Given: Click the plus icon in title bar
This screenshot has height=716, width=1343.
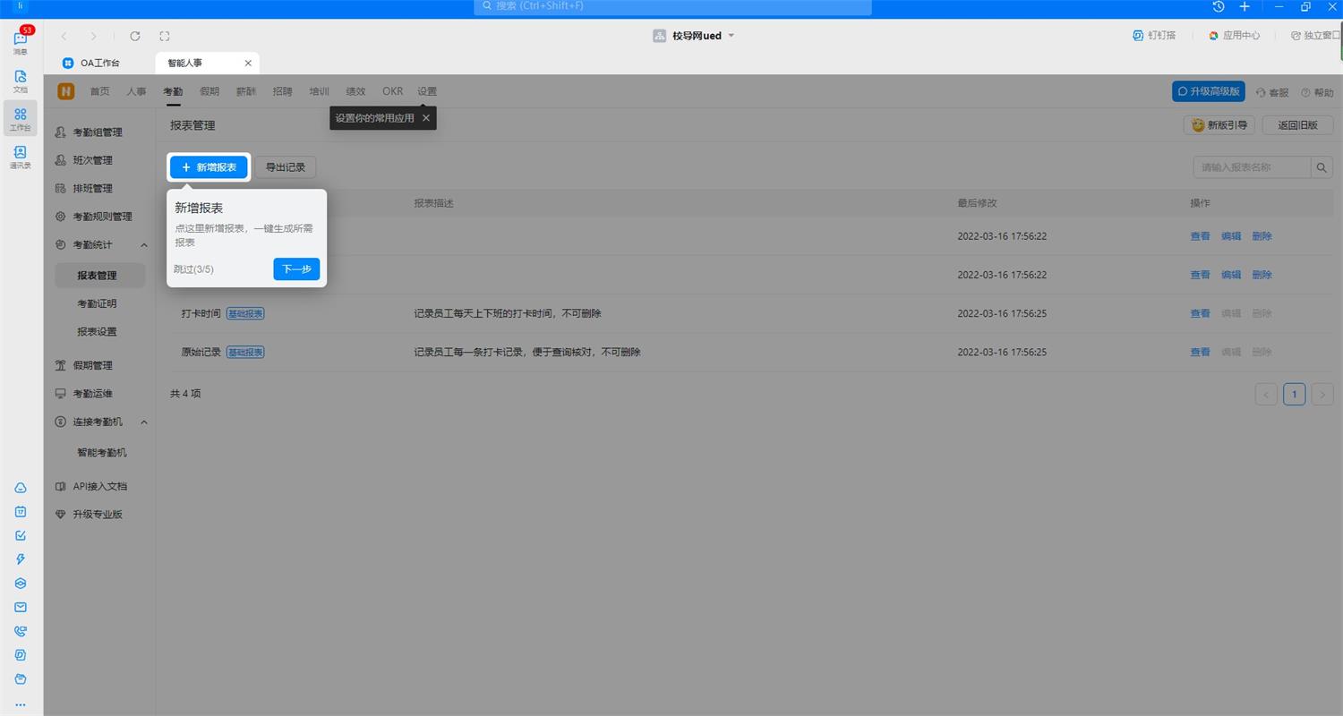Looking at the screenshot, I should [x=1245, y=6].
